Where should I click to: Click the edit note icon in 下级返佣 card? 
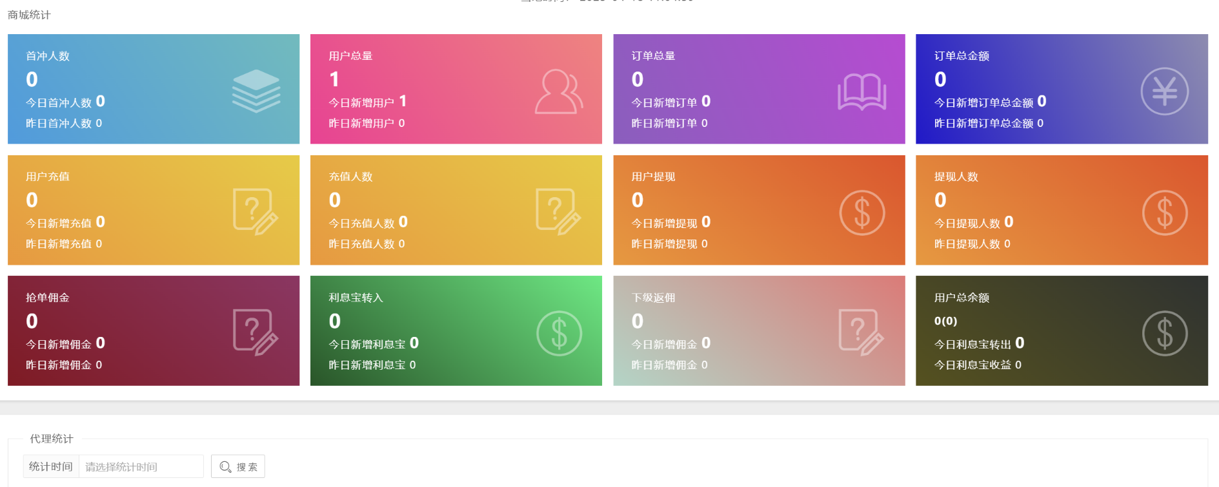tap(861, 332)
